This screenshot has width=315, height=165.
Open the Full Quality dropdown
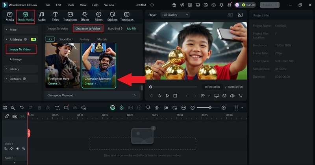pyautogui.click(x=175, y=15)
